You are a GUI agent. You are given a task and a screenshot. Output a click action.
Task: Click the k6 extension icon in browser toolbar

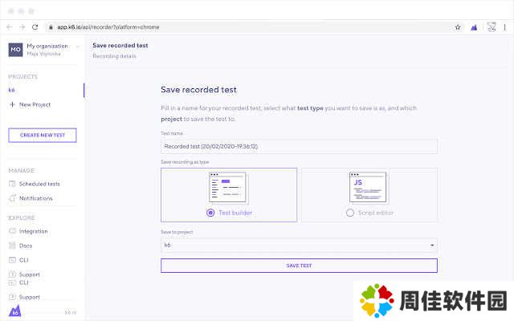[x=473, y=26]
